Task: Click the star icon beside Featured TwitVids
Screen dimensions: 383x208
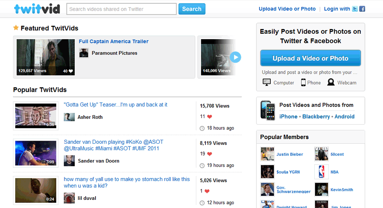Action: pyautogui.click(x=16, y=28)
